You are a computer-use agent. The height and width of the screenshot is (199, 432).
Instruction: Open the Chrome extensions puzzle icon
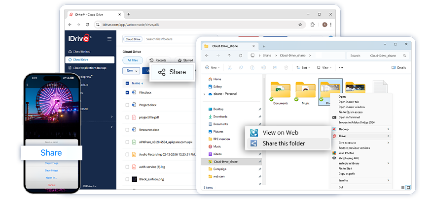pos(313,25)
